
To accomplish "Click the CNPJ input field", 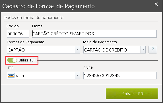I will click(x=120, y=76).
